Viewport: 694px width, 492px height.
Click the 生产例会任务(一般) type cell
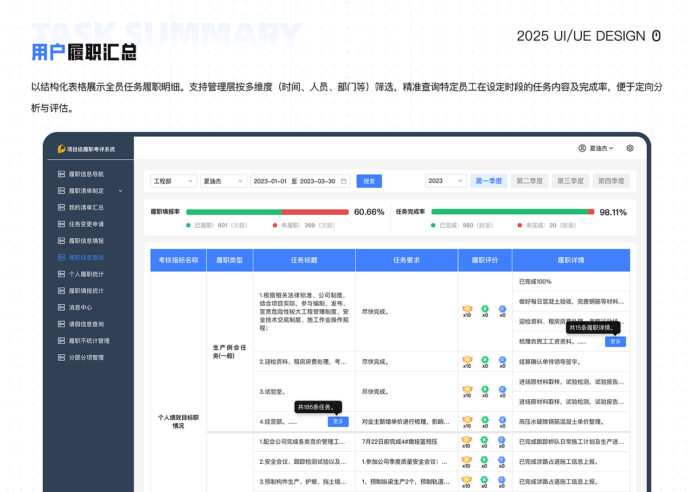[x=230, y=352]
